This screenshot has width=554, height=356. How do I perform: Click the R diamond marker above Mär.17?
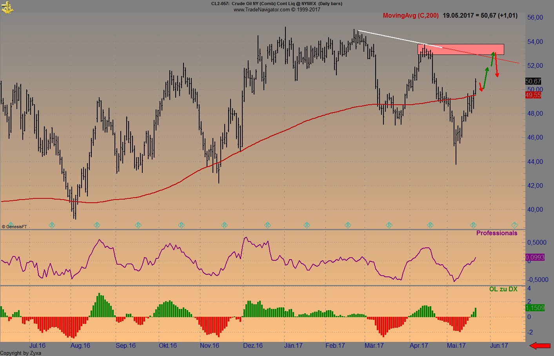(x=389, y=225)
